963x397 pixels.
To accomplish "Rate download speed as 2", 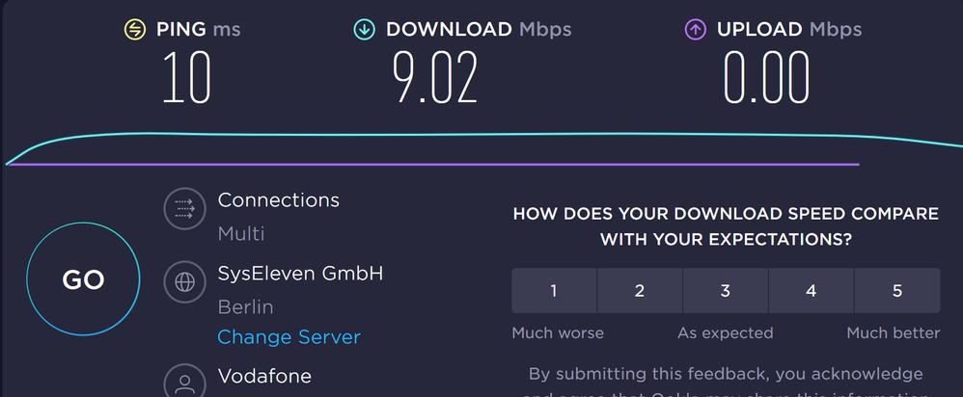I will (639, 291).
